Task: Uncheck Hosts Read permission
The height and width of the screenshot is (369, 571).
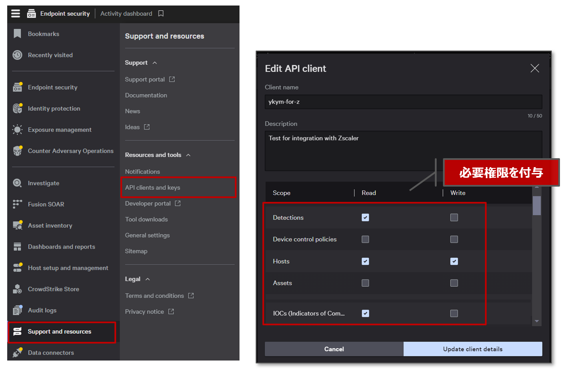Action: (x=365, y=261)
